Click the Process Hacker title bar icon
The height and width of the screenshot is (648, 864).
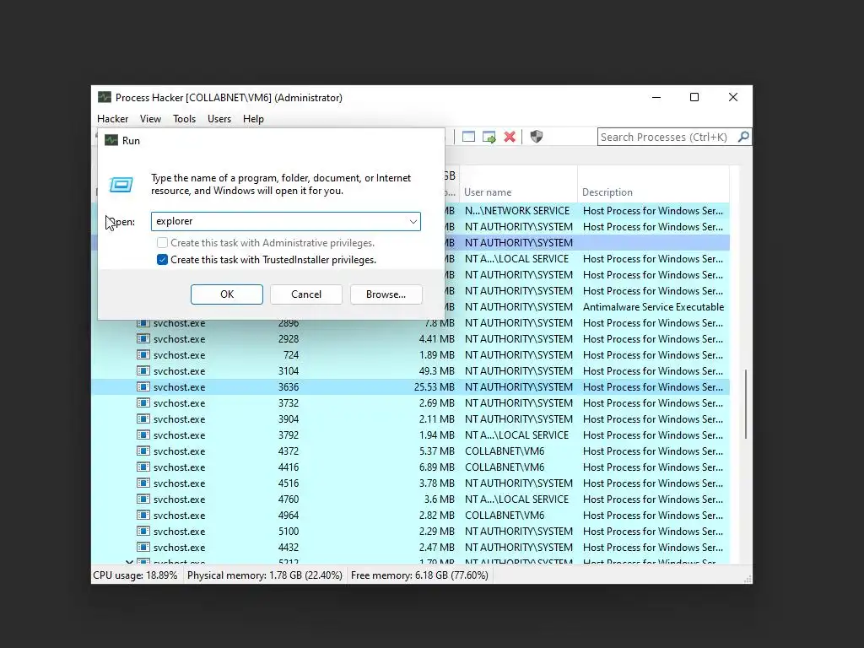coord(104,98)
